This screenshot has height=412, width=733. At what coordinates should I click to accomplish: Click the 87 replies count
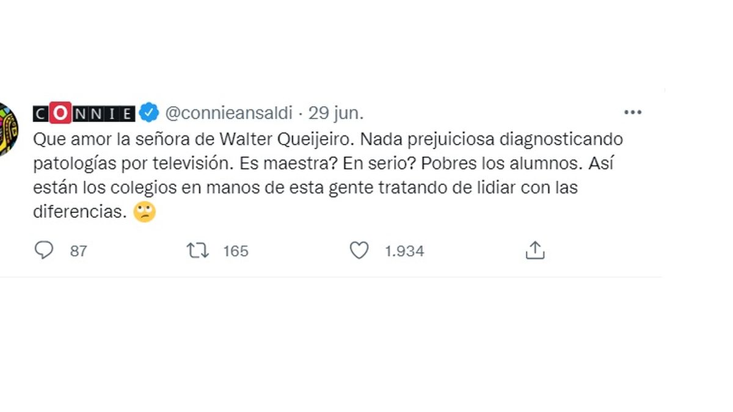coord(78,251)
